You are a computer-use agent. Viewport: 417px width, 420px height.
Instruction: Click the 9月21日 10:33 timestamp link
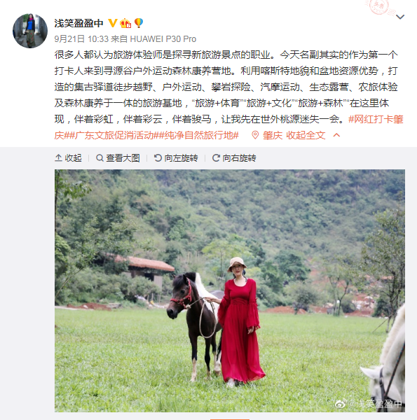coord(81,39)
